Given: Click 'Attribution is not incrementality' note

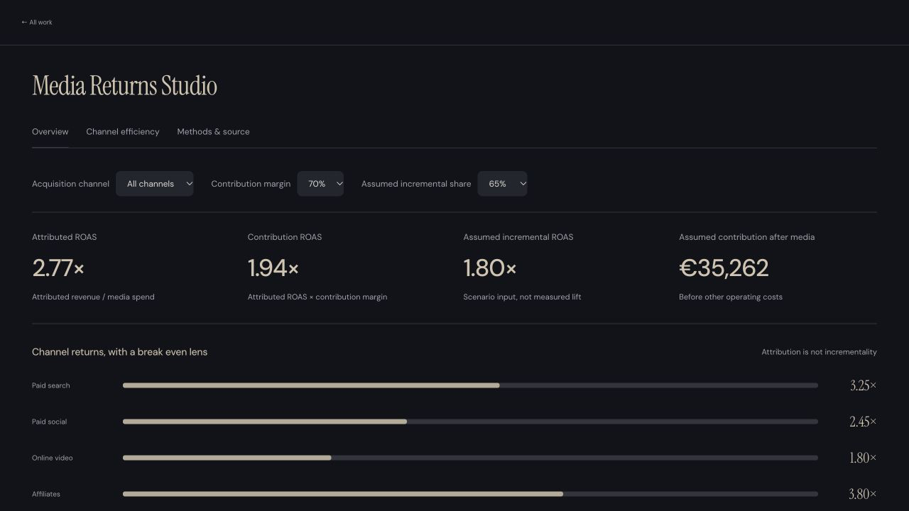Looking at the screenshot, I should [x=819, y=352].
